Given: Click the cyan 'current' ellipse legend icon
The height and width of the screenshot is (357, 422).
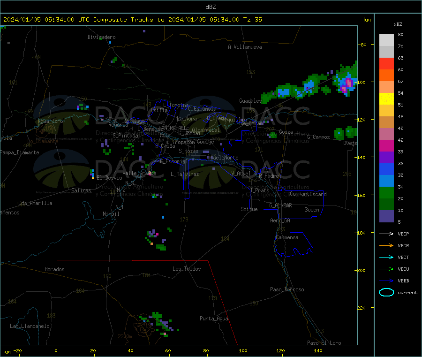Looking at the screenshot, I should (386, 292).
